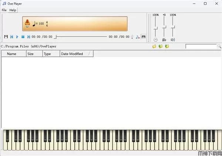Toggle the piano keyboard panel button

[144, 37]
